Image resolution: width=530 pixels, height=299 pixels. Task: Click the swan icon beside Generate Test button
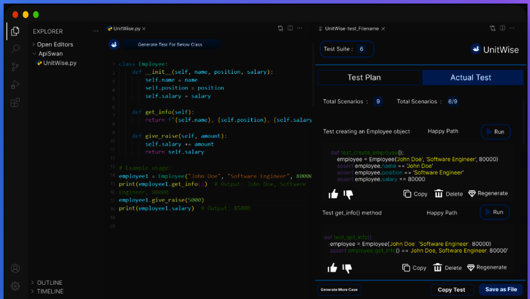tap(114, 45)
